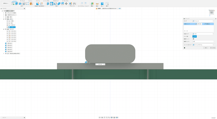Toggle visibility of ボディ folder

(x=6, y=19)
